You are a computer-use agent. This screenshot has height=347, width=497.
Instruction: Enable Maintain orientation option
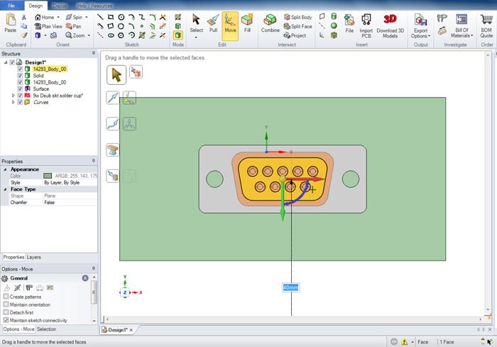6,305
